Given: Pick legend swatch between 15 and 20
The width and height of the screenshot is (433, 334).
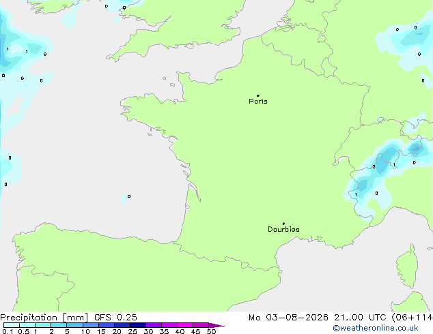Looking at the screenshot, I should pyautogui.click(x=106, y=325).
